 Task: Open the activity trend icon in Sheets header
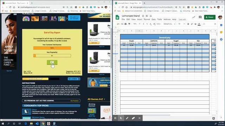194,17
